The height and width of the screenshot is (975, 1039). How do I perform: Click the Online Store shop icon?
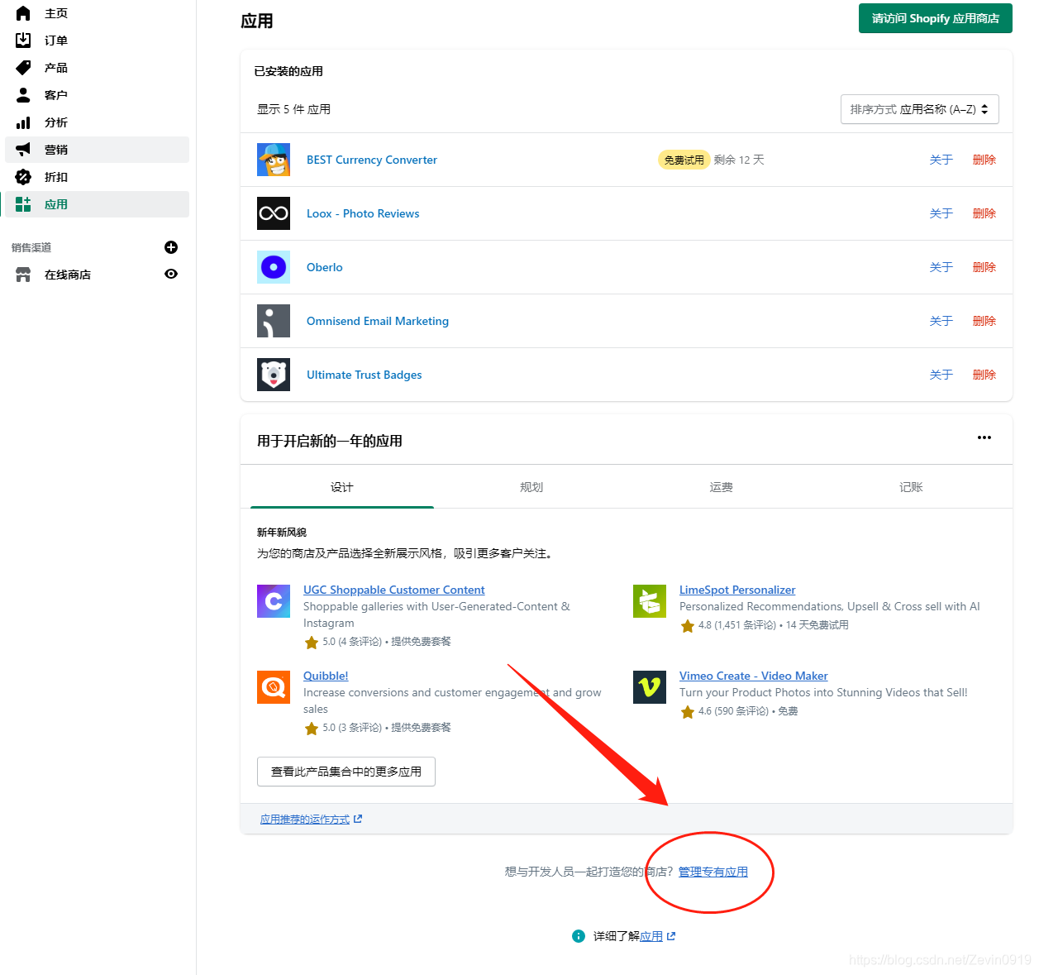(23, 275)
